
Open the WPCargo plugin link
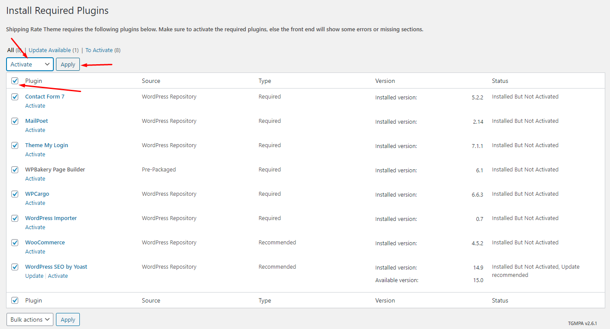click(x=37, y=194)
